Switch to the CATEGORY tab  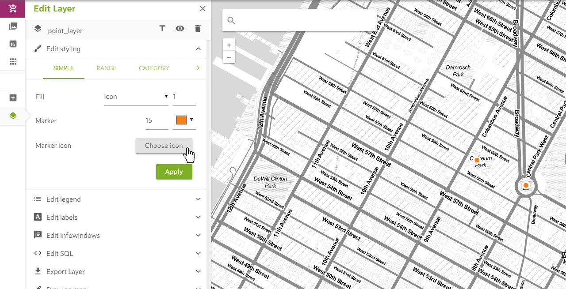(x=154, y=68)
